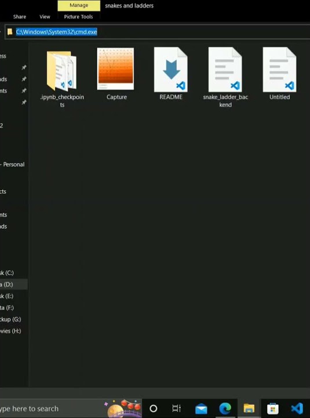Click the File Explorer taskbar icon
Viewport: 310px width, 418px height.
pos(249,408)
